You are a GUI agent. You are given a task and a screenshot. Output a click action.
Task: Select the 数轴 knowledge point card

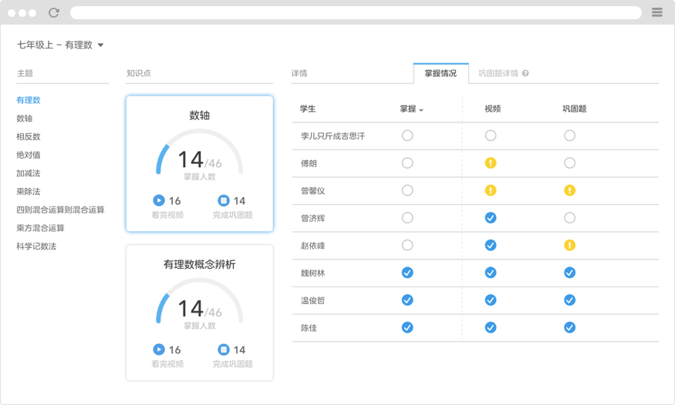click(x=199, y=164)
